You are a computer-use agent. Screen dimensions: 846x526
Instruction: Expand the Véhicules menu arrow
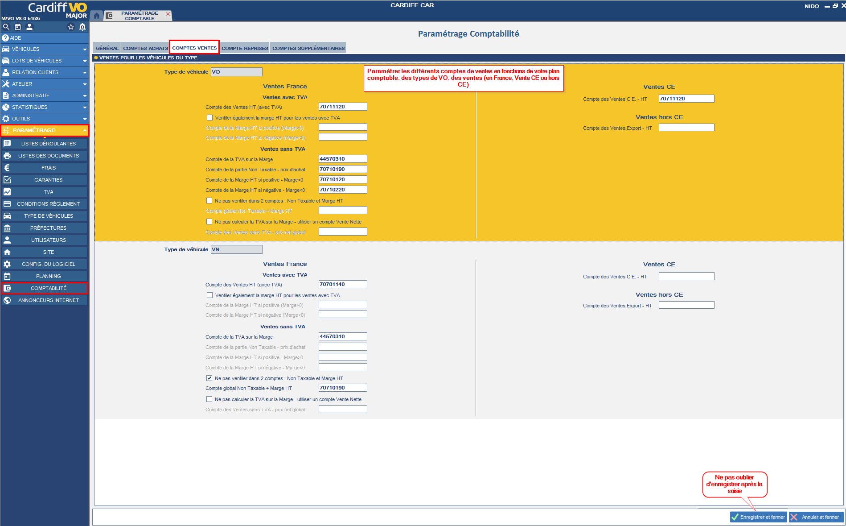[x=85, y=50]
